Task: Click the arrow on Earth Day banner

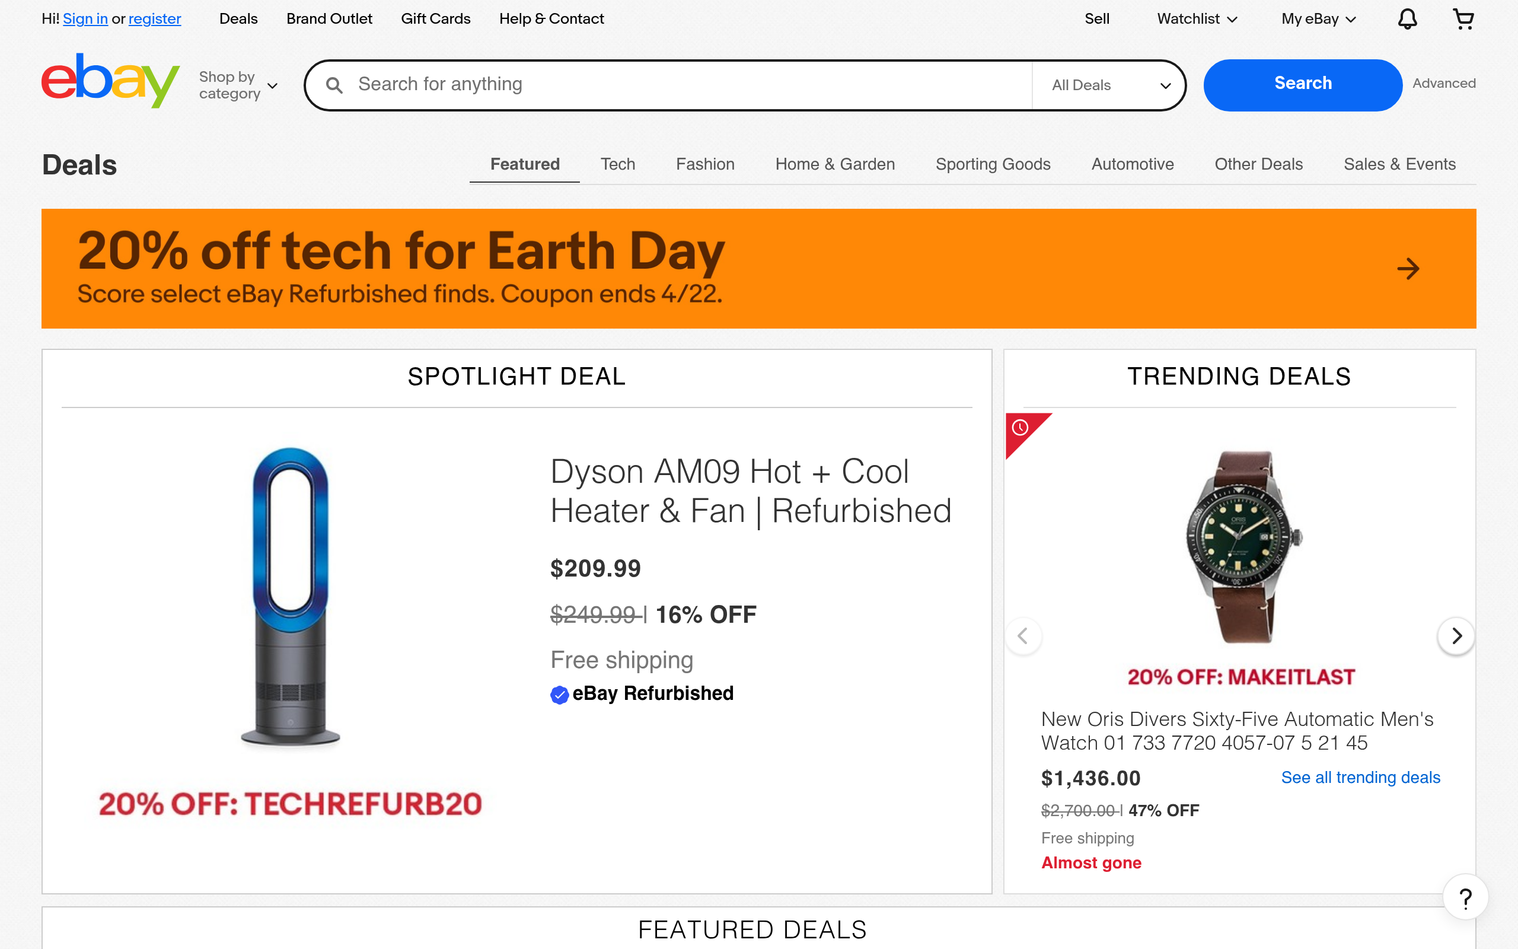Action: pos(1408,269)
